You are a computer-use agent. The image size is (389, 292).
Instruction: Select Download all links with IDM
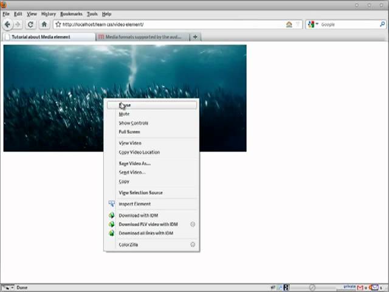pos(152,233)
